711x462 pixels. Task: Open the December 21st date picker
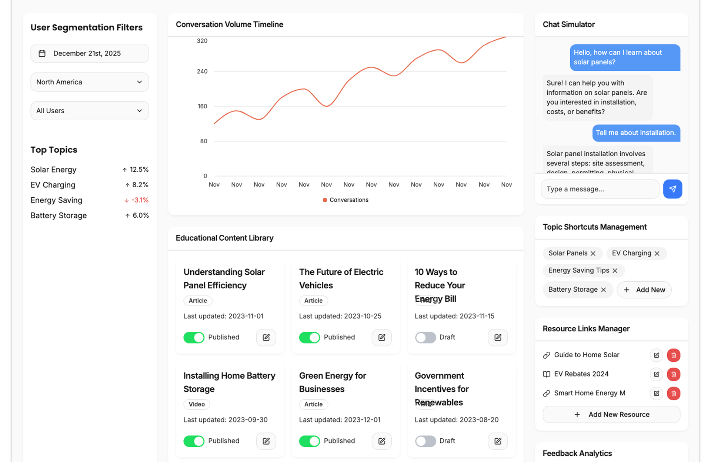[90, 53]
